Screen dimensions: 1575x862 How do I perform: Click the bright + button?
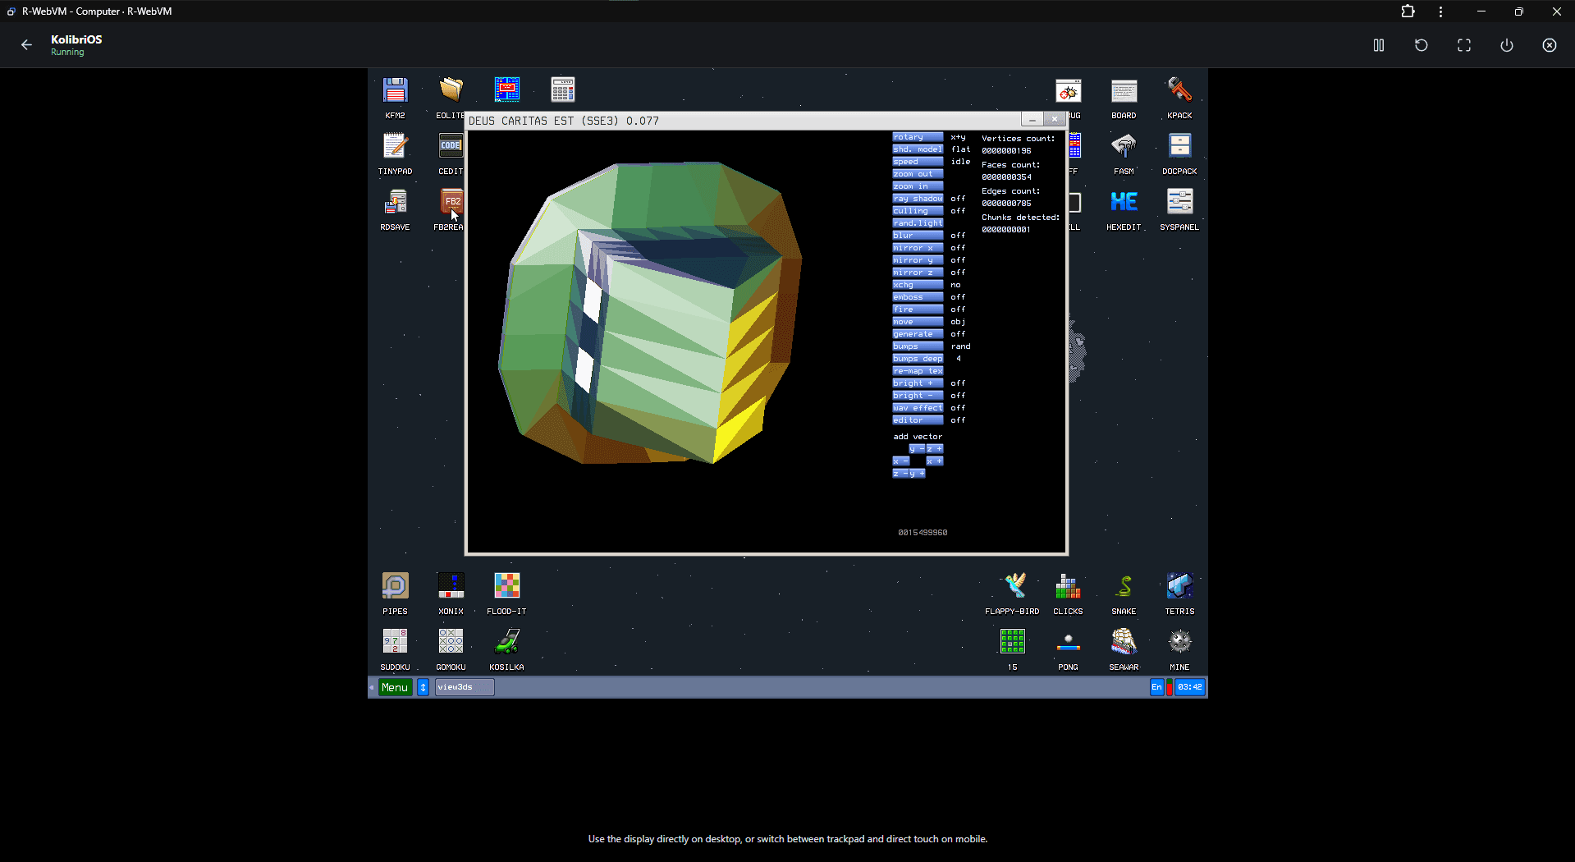(x=918, y=383)
